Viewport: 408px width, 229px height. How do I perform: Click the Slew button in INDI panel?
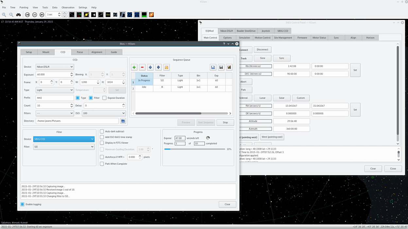[263, 58]
